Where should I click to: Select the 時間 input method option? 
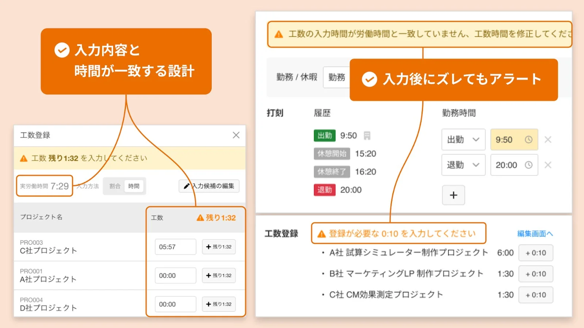[134, 186]
